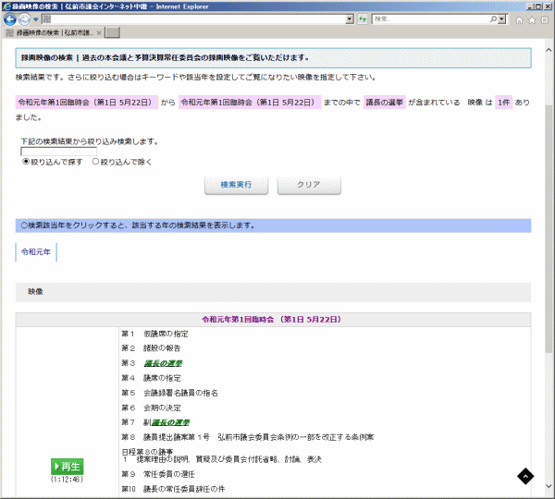555x499 pixels.
Task: Click the browser Forward arrow button
Action: pyautogui.click(x=24, y=19)
